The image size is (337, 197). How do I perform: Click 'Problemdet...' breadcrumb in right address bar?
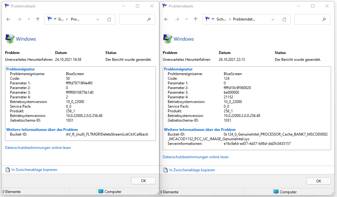pos(244,19)
